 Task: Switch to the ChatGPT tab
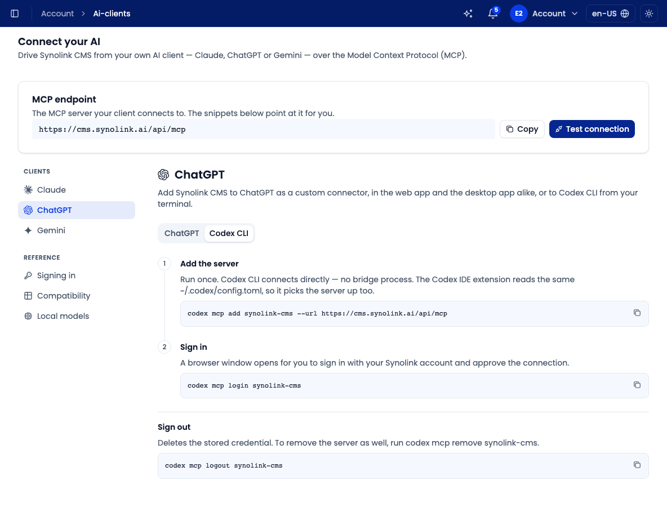(181, 233)
